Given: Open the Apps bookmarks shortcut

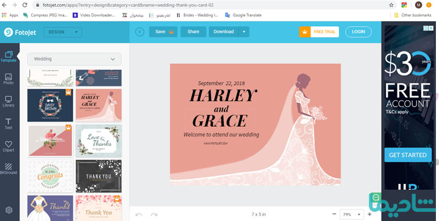Looking at the screenshot, I should click(x=10, y=15).
